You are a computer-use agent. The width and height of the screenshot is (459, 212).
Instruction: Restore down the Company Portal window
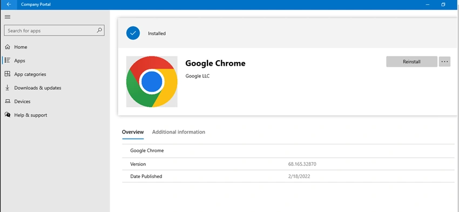443,4
